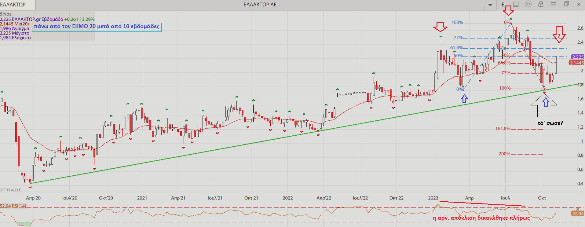Click the 2023 label on time axis
The image size is (585, 227).
point(433,198)
